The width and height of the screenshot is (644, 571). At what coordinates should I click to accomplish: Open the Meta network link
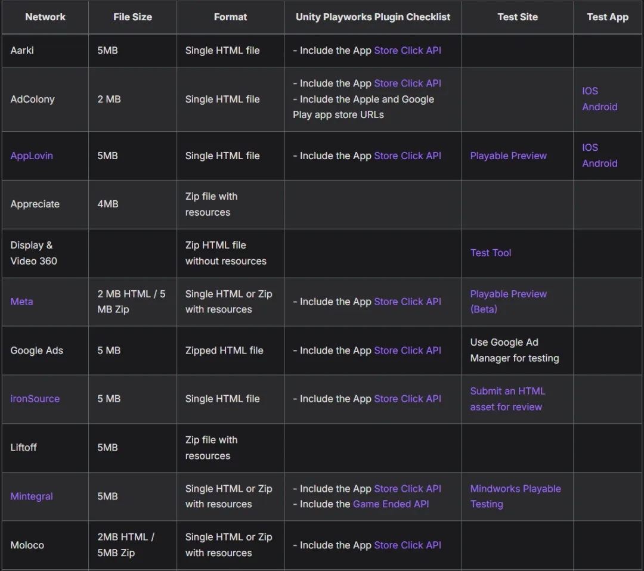tap(21, 302)
